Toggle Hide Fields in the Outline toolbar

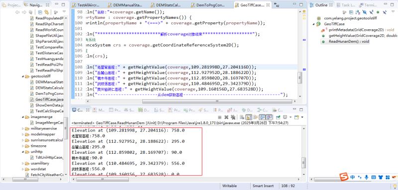(x=365, y=12)
